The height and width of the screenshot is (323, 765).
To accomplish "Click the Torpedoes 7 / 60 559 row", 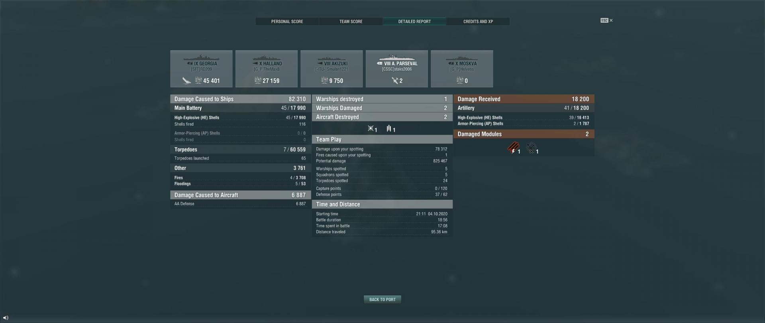I will pos(240,150).
